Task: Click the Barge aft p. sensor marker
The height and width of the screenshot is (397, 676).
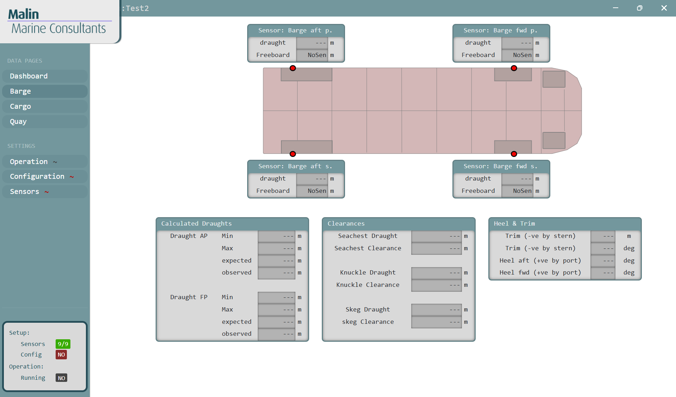Action: point(293,68)
